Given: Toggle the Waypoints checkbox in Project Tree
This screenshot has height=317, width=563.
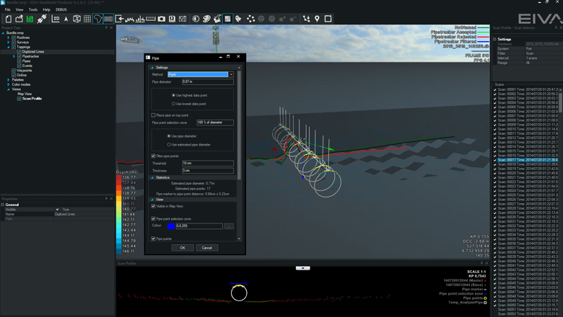Looking at the screenshot, I should [14, 71].
